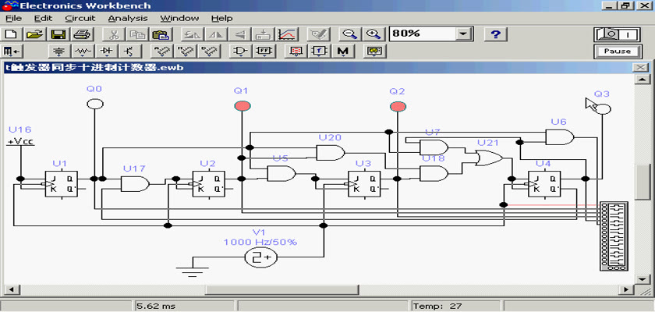Viewport: 655px width, 312px height.
Task: Click the Open file folder icon
Action: (x=34, y=34)
